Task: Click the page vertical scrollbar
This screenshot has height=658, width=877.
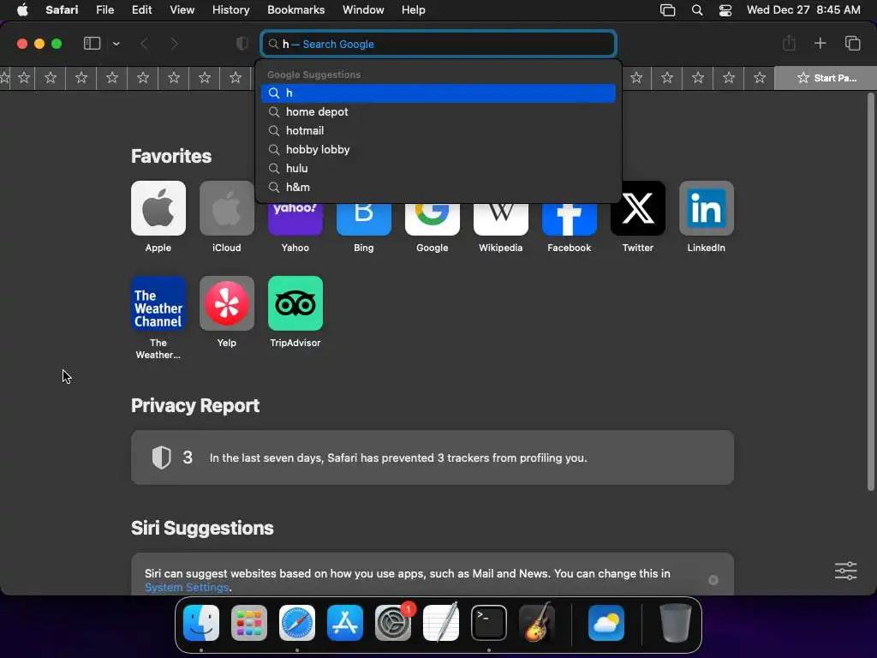Action: [870, 292]
